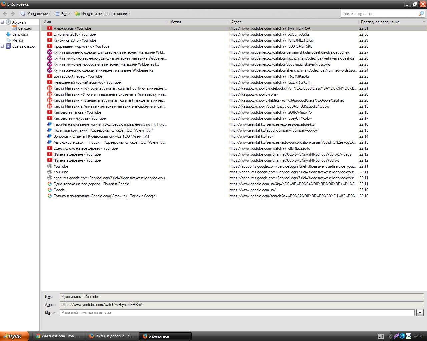This screenshot has height=341, width=427.
Task: Select Болгарский перец - YouTube entry
Action: [x=234, y=76]
